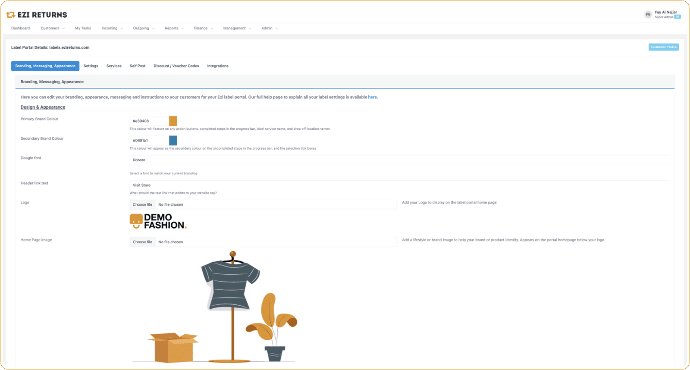
Task: Click the Ezi Returns logo icon
Action: tap(11, 15)
